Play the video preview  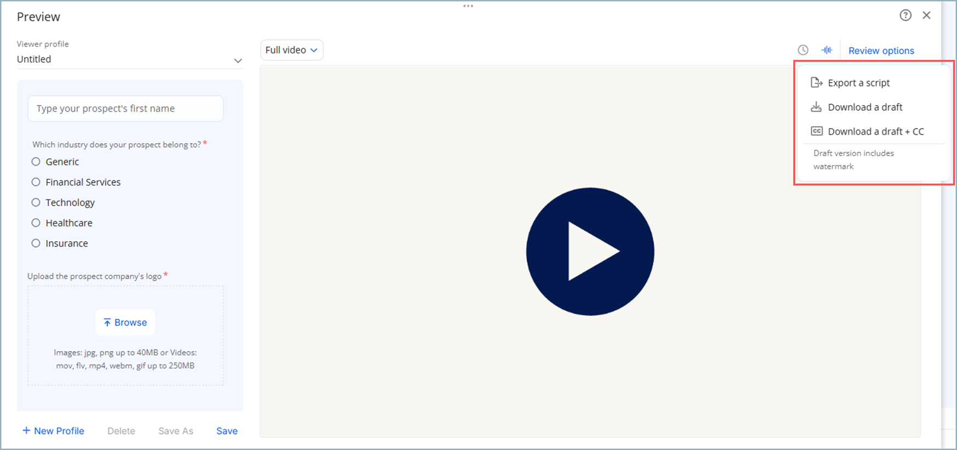click(590, 252)
